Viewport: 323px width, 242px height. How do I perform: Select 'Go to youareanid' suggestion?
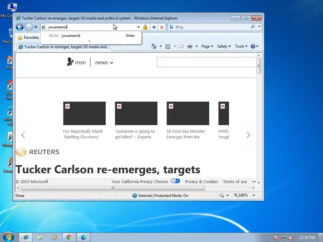[91, 36]
